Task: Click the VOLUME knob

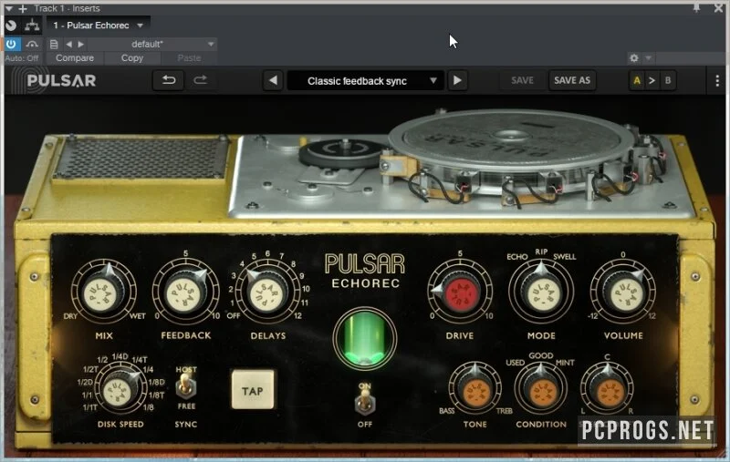Action: (623, 292)
